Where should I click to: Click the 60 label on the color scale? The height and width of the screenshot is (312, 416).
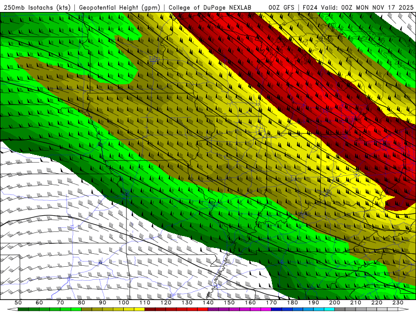tap(39, 303)
